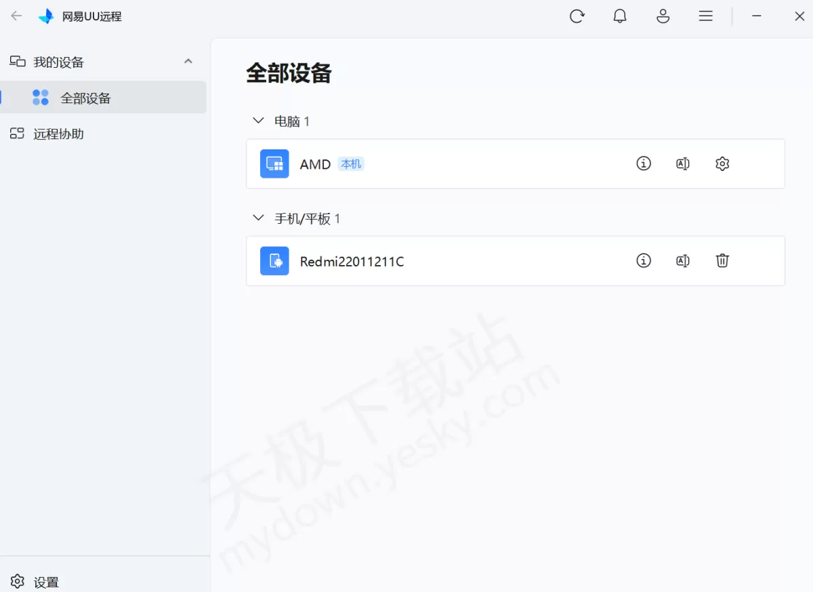Open the notifications bell
This screenshot has height=592, width=813.
pos(620,16)
